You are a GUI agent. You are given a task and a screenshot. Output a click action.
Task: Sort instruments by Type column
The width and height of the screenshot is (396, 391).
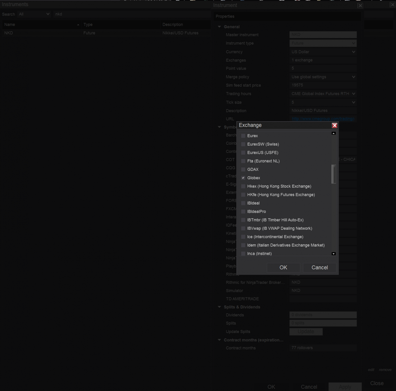120,24
